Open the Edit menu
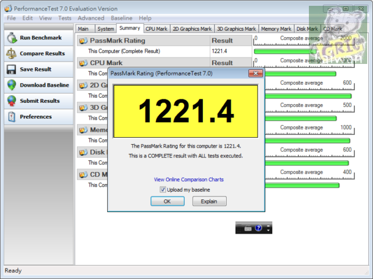 pos(27,18)
